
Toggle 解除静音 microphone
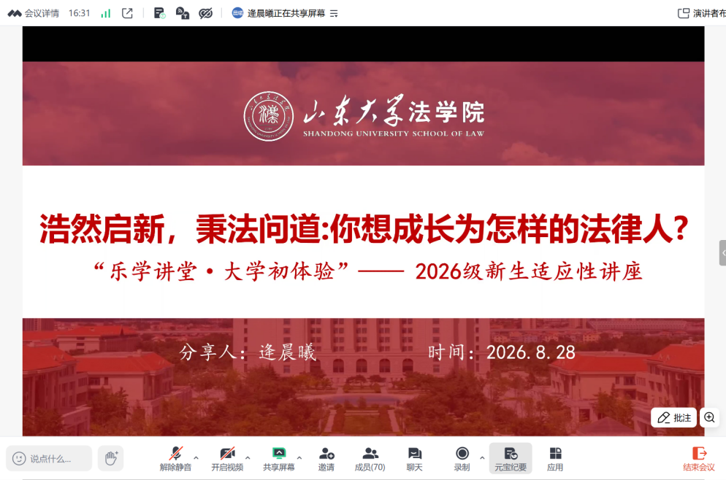click(x=175, y=459)
